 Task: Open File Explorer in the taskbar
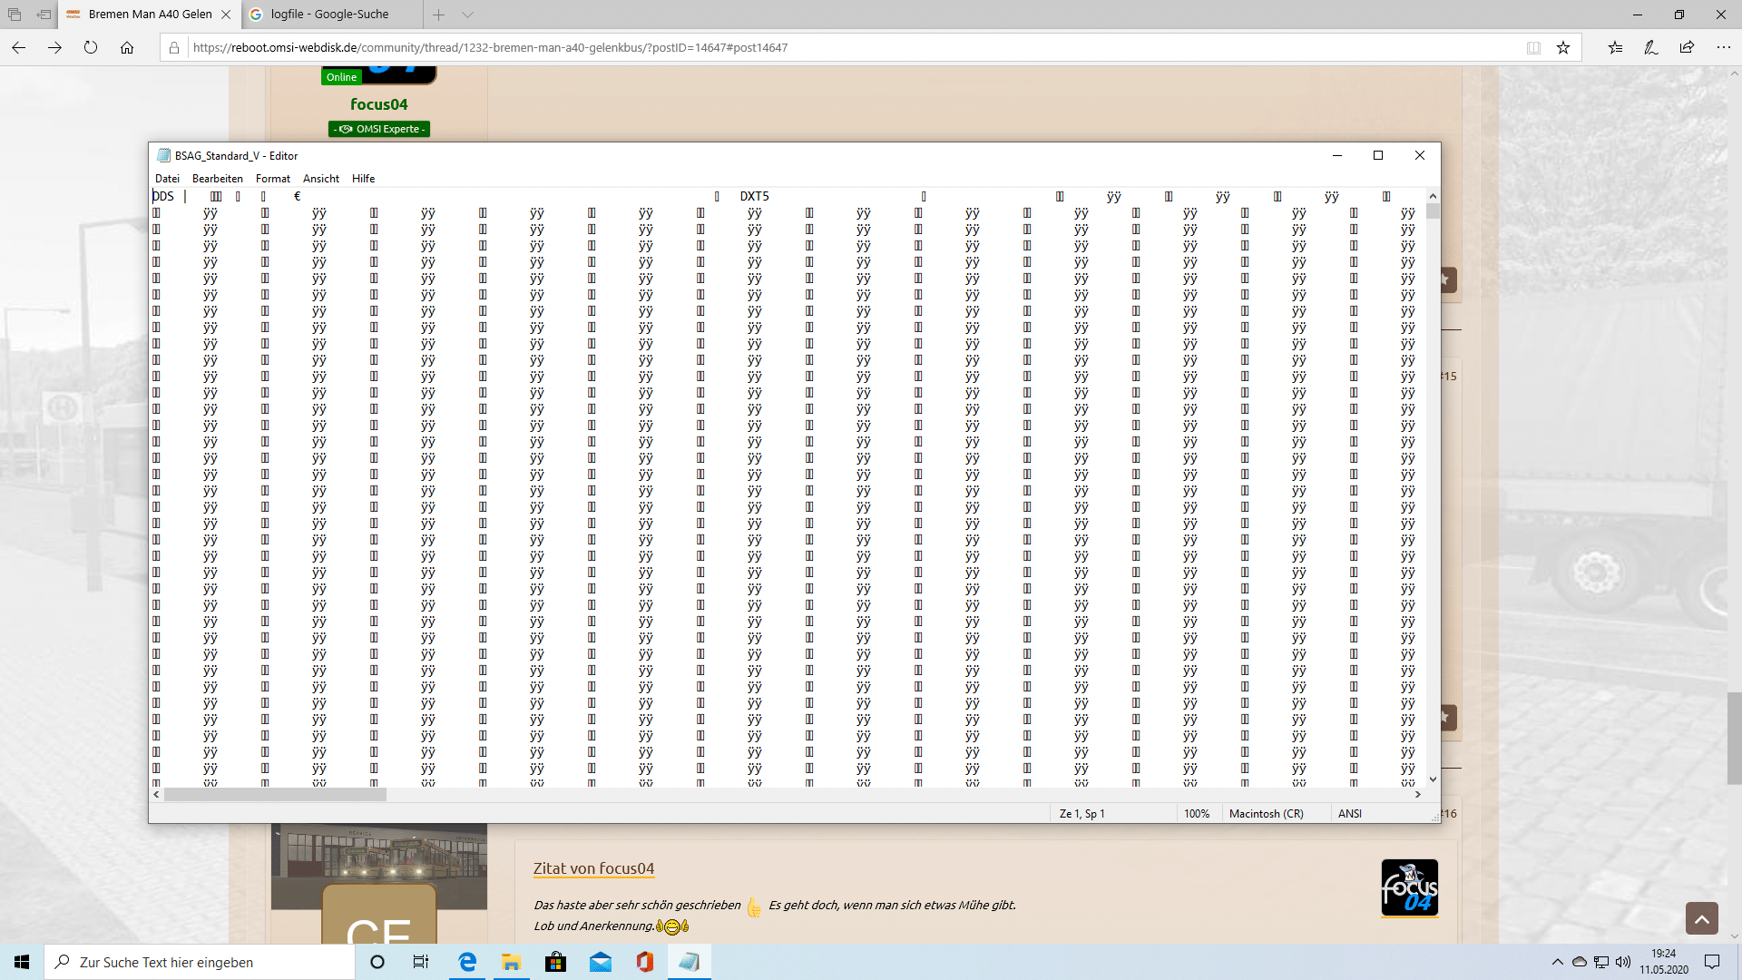[x=511, y=962]
